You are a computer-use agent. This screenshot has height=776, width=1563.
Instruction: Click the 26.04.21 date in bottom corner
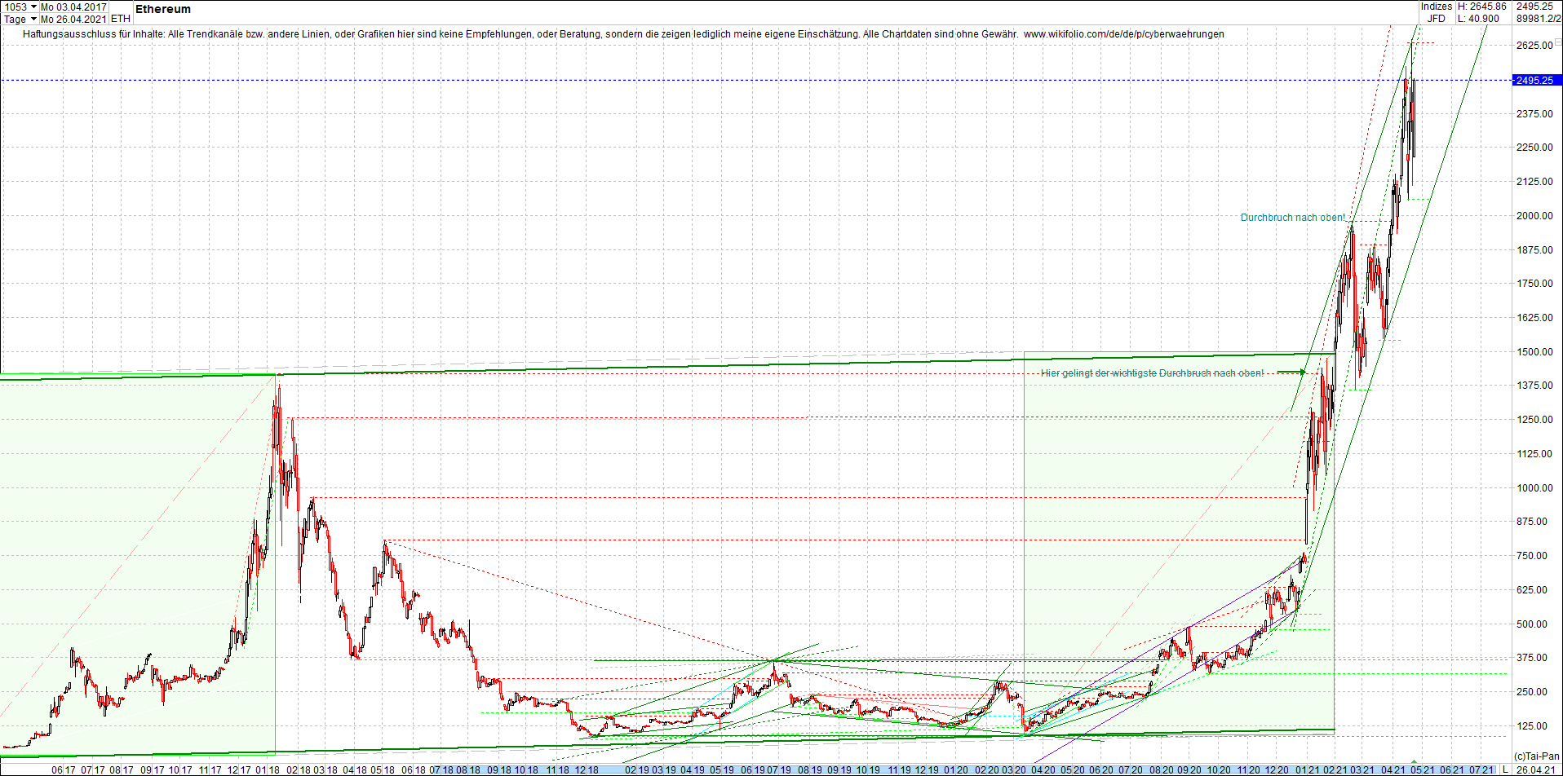click(x=1535, y=769)
